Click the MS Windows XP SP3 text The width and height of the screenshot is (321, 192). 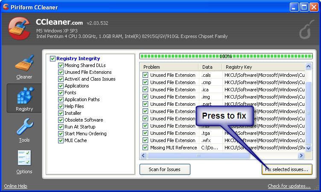click(57, 31)
